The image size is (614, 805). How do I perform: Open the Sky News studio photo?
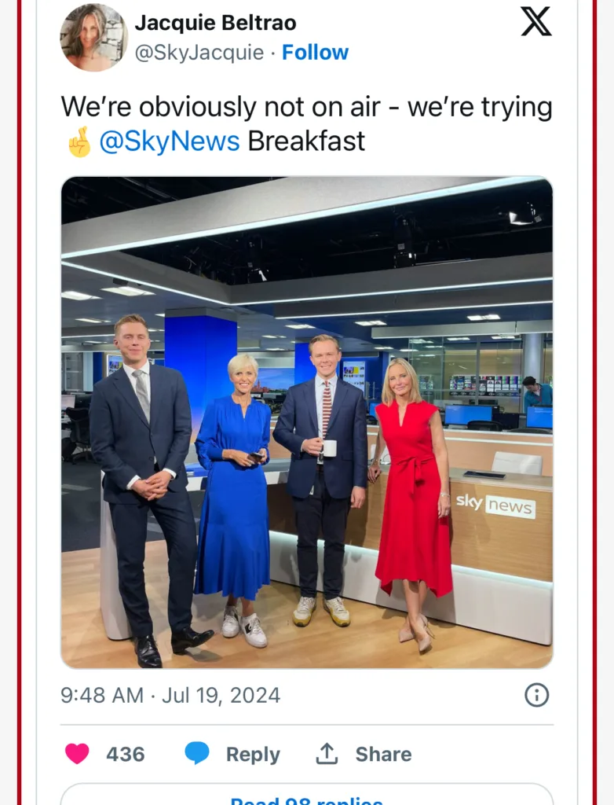point(307,422)
